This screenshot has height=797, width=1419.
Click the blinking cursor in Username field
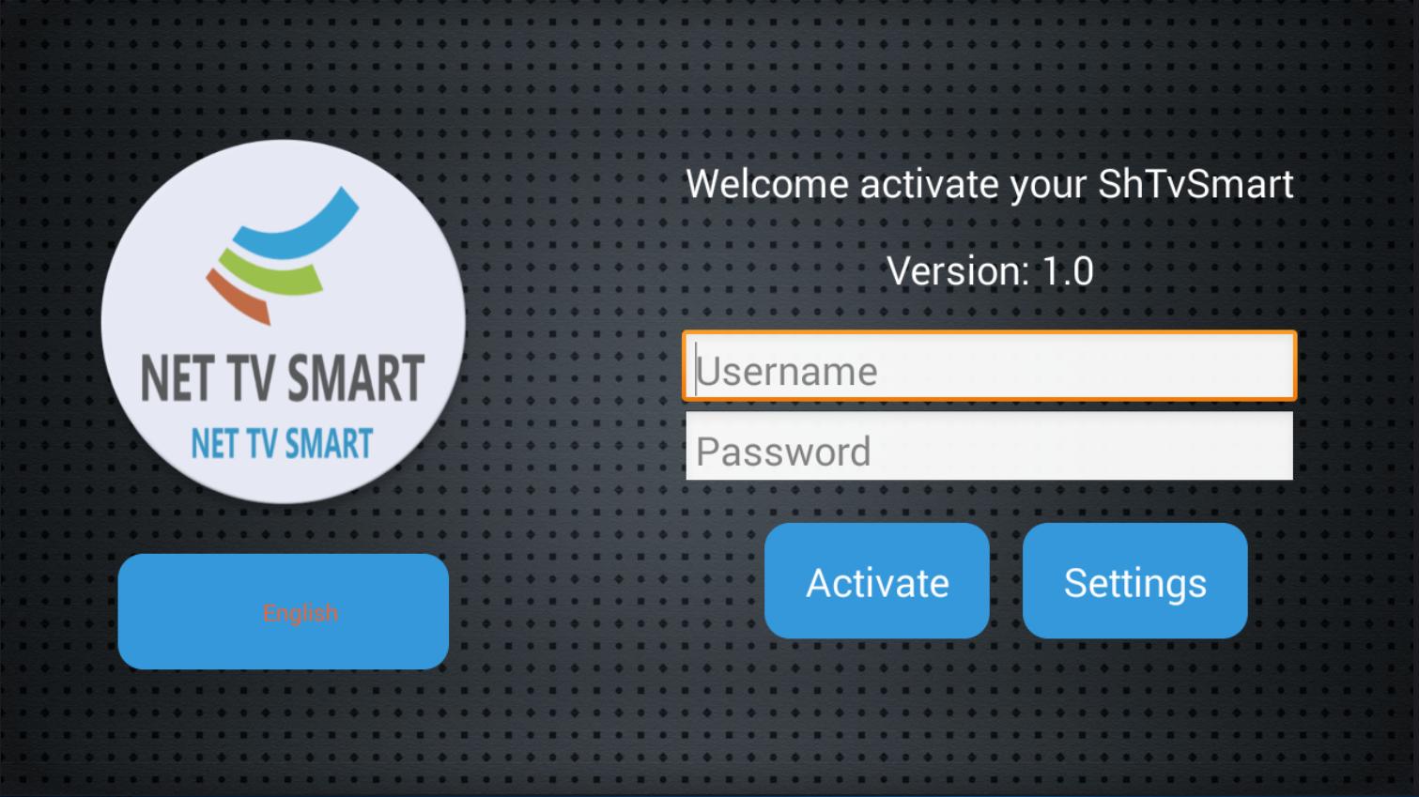coord(696,369)
